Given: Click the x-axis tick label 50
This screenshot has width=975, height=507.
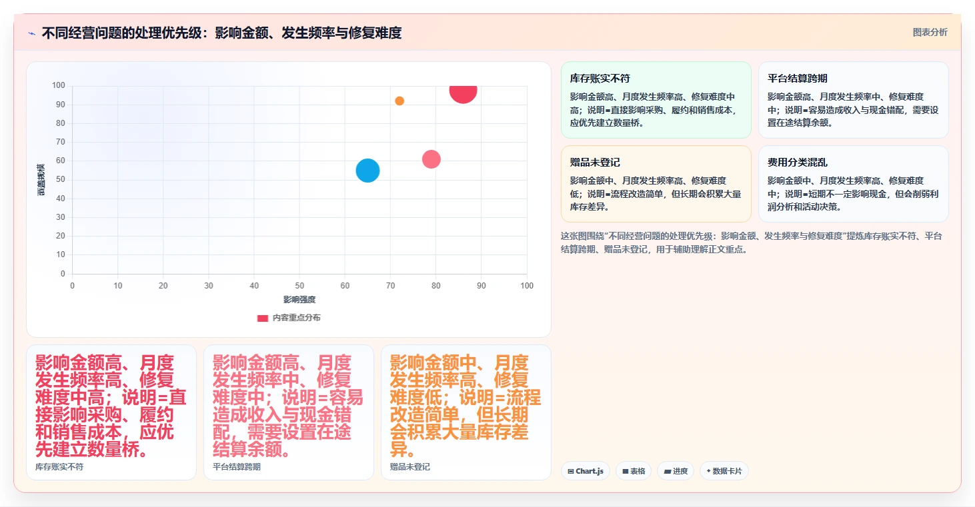Looking at the screenshot, I should 299,286.
